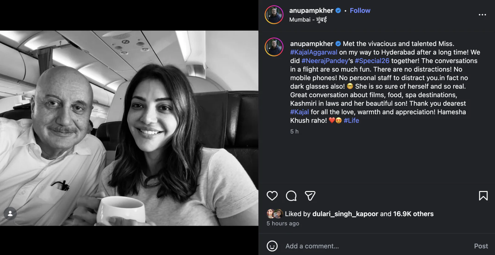This screenshot has width=495, height=255.
Task: Open comments via the speech bubble icon
Action: point(291,196)
